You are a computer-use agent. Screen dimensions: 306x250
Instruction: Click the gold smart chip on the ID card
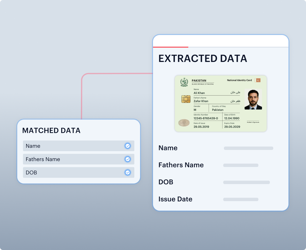point(186,99)
